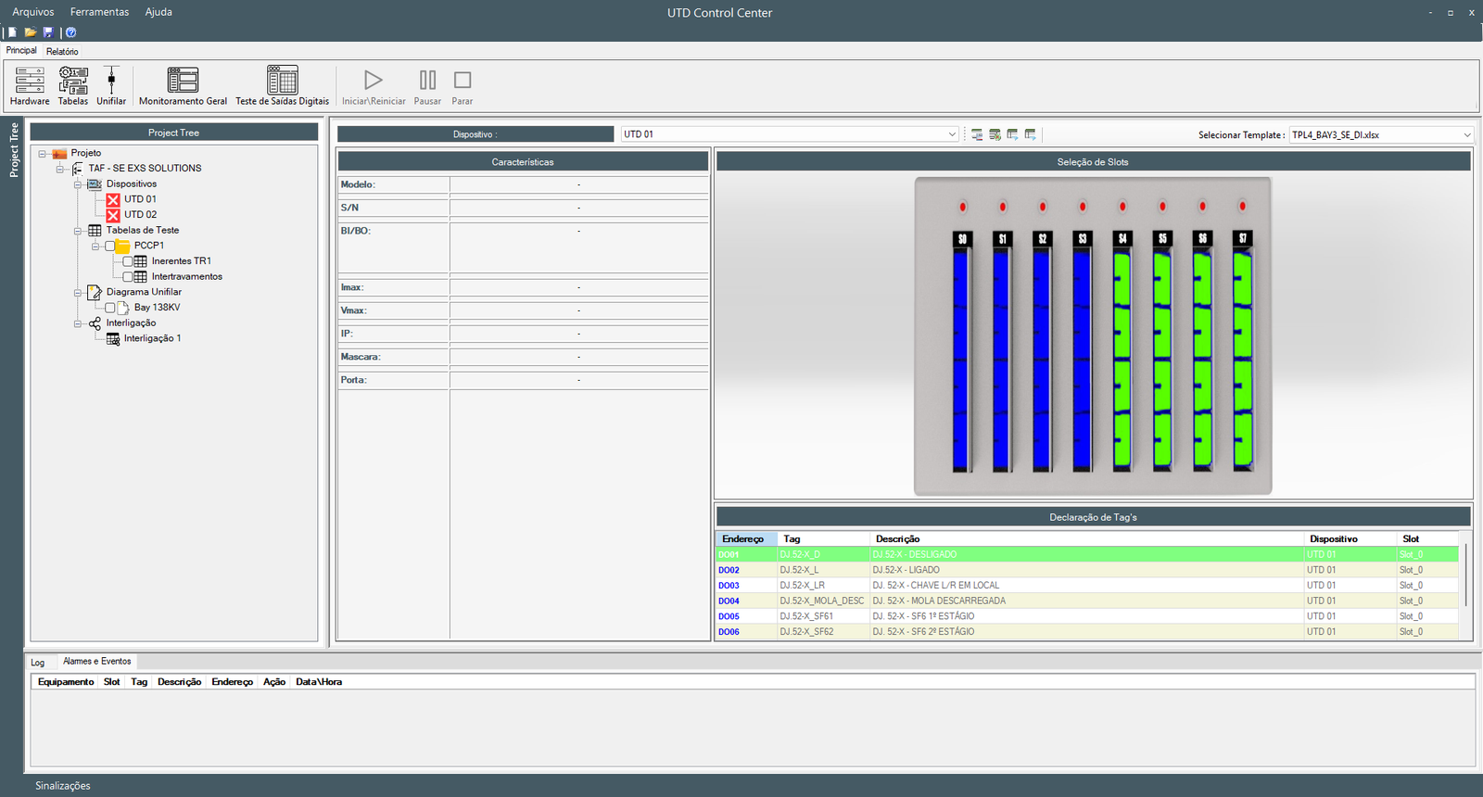The height and width of the screenshot is (797, 1483).
Task: Check the Bay 138KV checkbox
Action: 110,308
